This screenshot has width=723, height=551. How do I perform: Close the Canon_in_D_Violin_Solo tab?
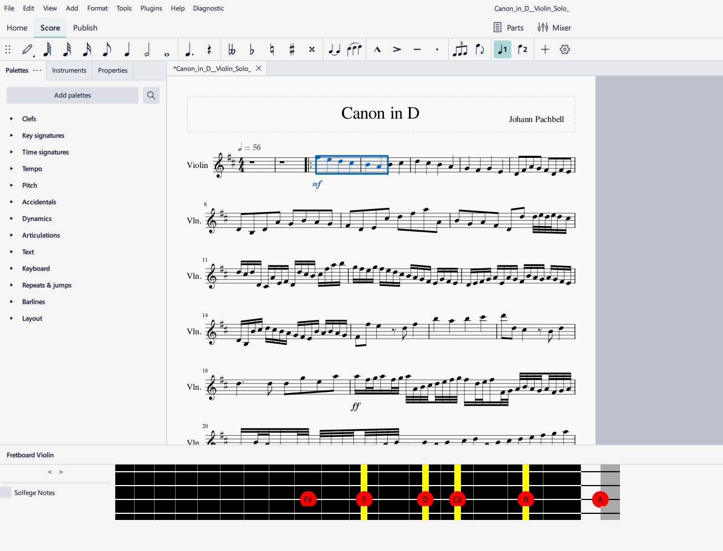(x=259, y=68)
